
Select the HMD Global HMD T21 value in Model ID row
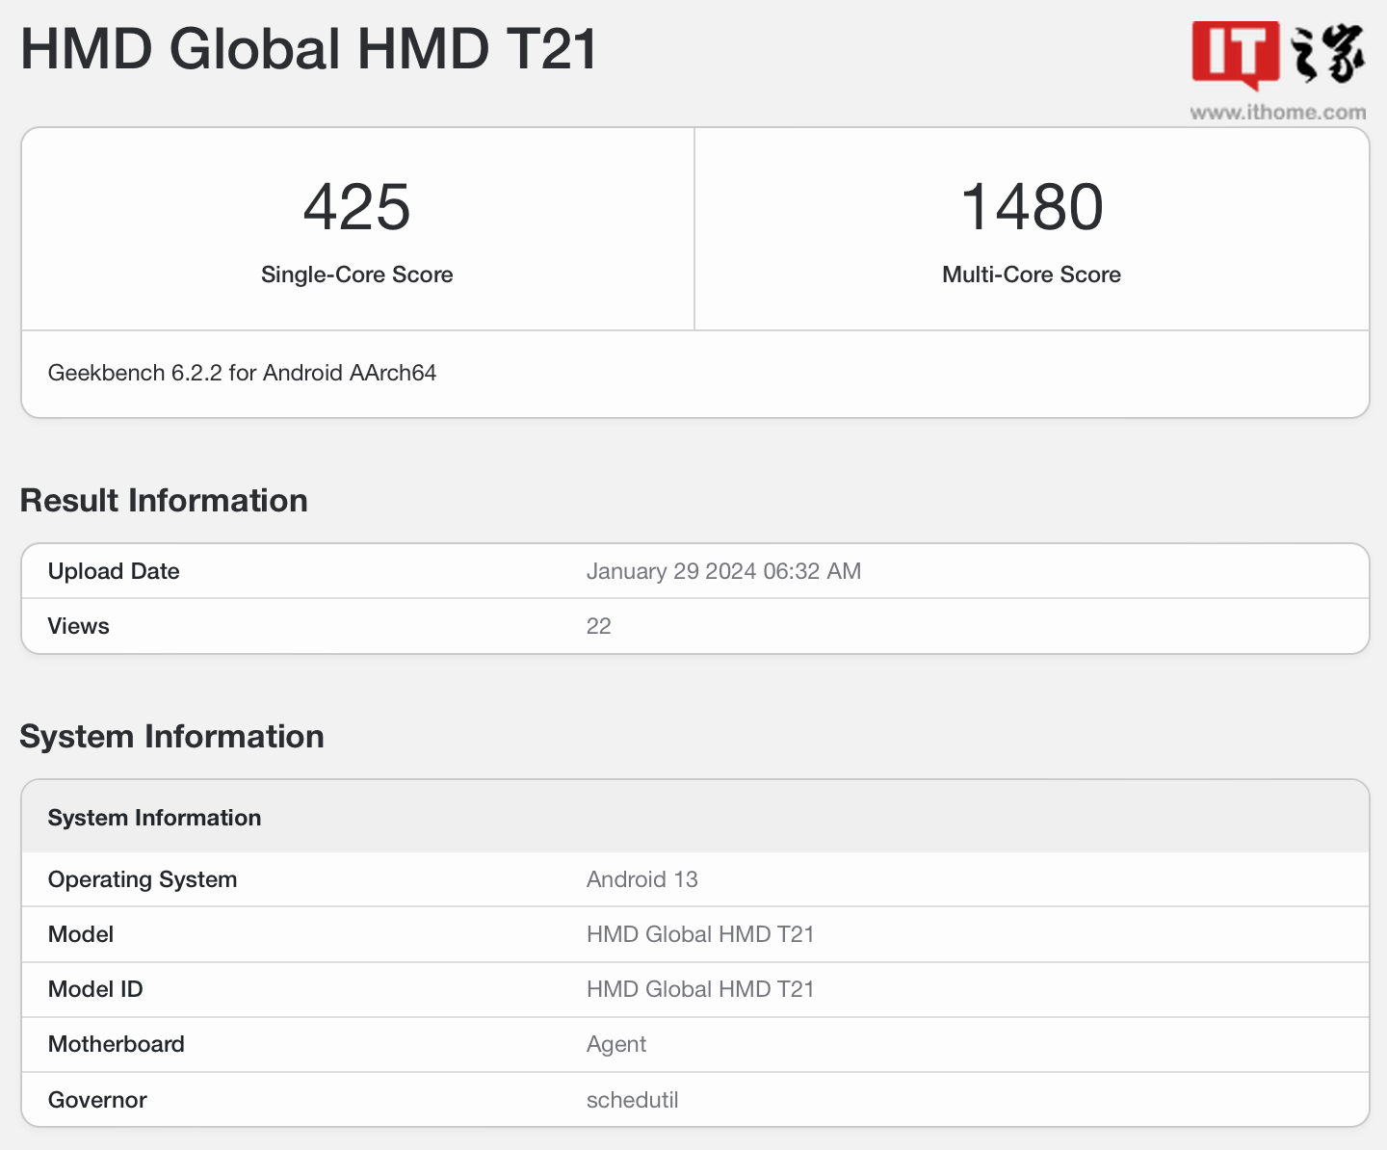click(700, 989)
